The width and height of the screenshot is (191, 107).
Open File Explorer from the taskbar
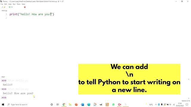[70, 104]
